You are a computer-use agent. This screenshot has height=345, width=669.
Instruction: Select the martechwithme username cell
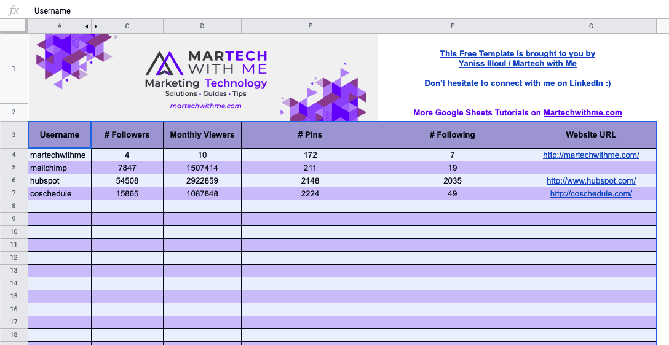tap(60, 155)
